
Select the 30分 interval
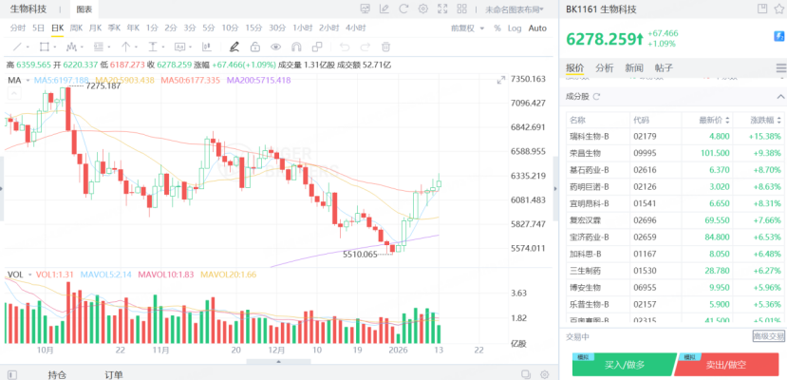[277, 28]
